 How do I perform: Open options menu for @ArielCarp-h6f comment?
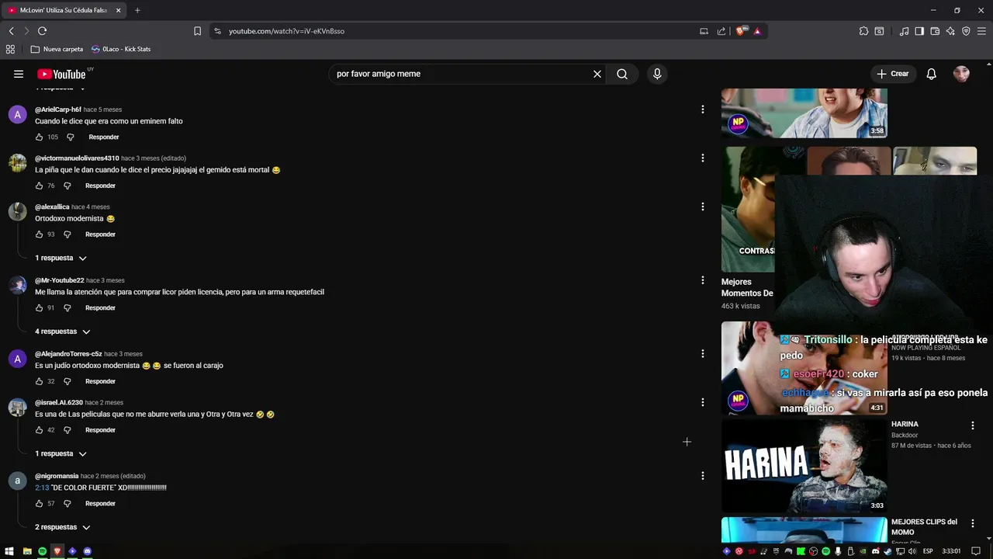703,109
